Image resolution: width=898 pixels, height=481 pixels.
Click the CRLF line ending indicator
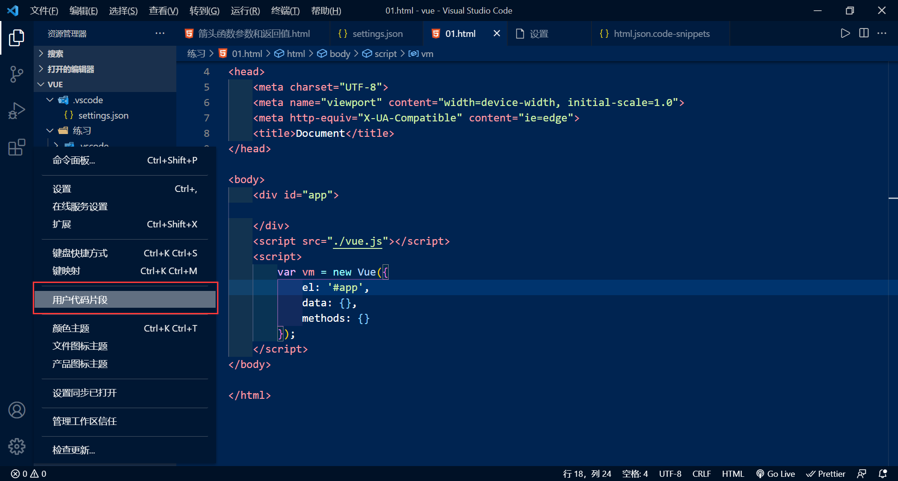click(x=701, y=474)
